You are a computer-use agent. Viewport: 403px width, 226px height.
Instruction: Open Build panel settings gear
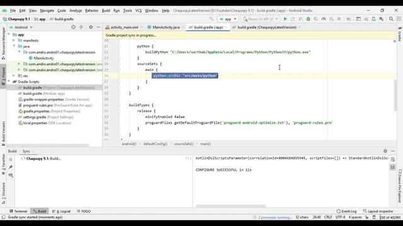point(385,151)
